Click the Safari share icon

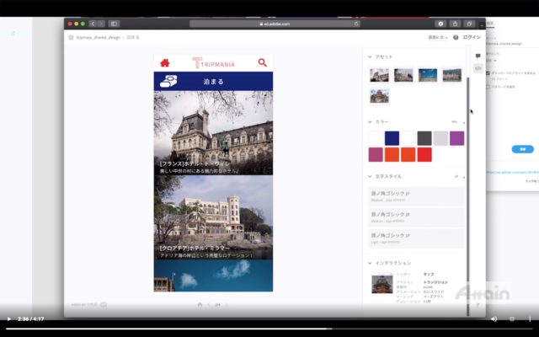pyautogui.click(x=456, y=24)
